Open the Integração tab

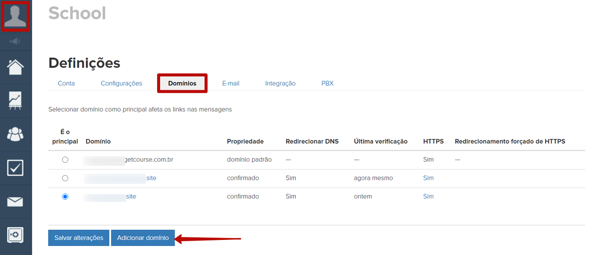(280, 83)
